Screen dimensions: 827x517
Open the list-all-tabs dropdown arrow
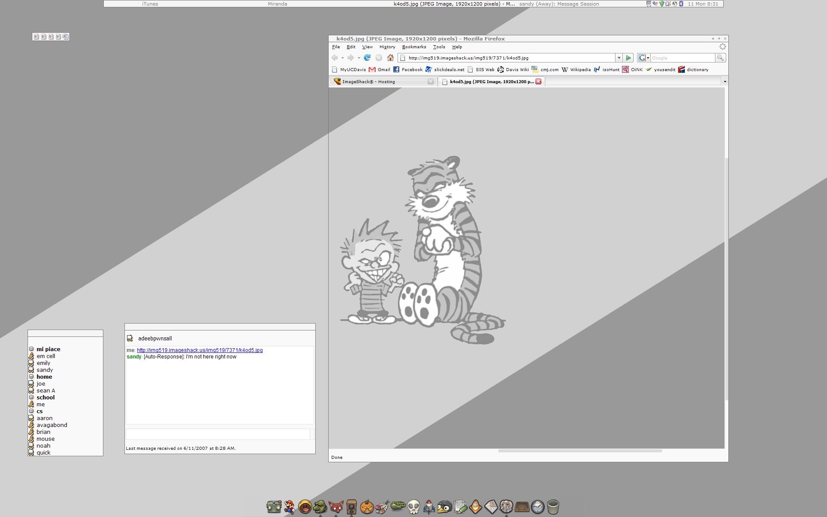(x=725, y=81)
